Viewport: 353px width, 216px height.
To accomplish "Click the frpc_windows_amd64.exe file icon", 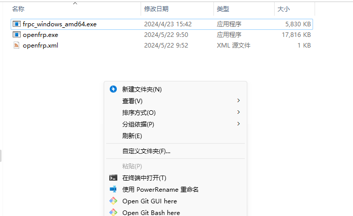I will pyautogui.click(x=17, y=24).
